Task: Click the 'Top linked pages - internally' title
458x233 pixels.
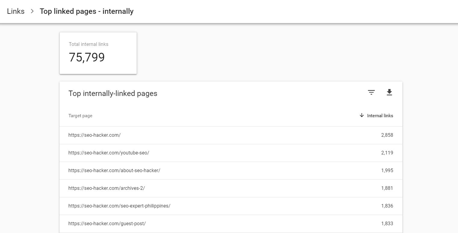Action: click(87, 11)
